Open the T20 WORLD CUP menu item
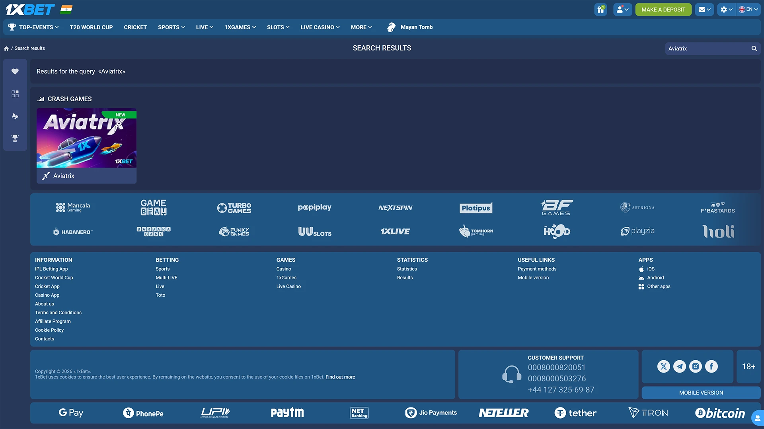Image resolution: width=764 pixels, height=429 pixels. pos(91,27)
